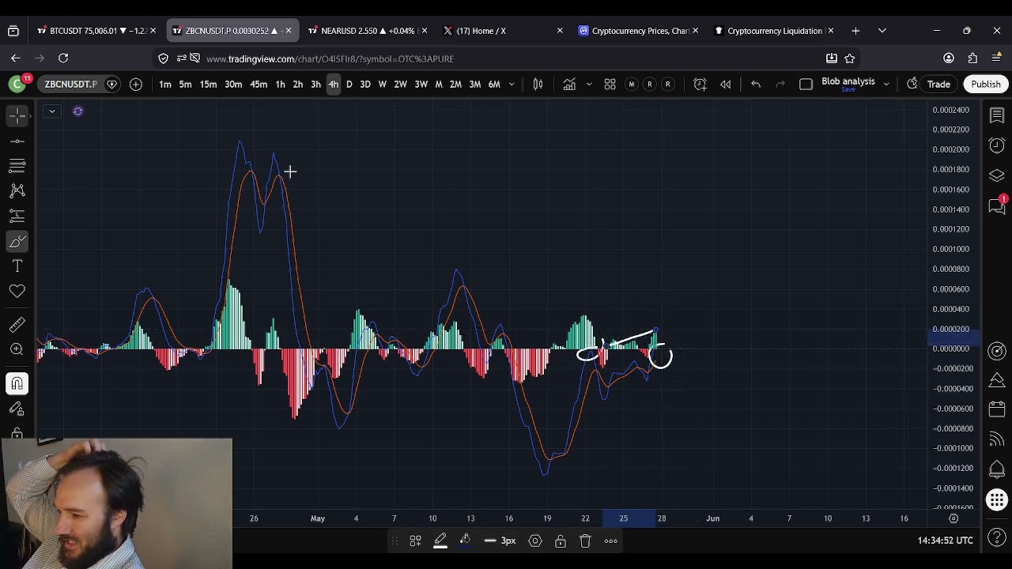
Task: Open the layout selector square
Action: click(806, 85)
